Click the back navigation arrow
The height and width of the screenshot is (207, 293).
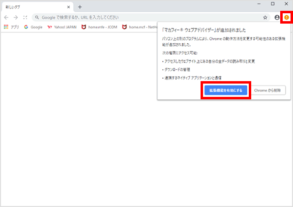click(x=6, y=18)
